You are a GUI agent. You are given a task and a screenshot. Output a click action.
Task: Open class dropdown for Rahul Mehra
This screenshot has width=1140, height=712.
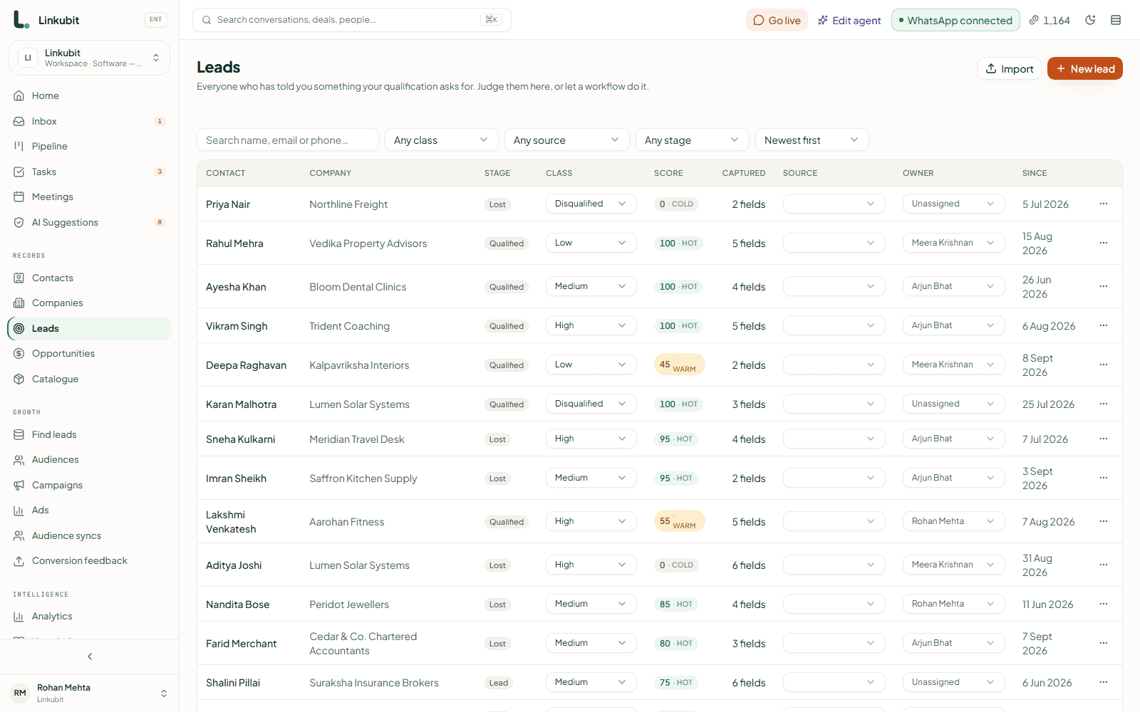591,243
